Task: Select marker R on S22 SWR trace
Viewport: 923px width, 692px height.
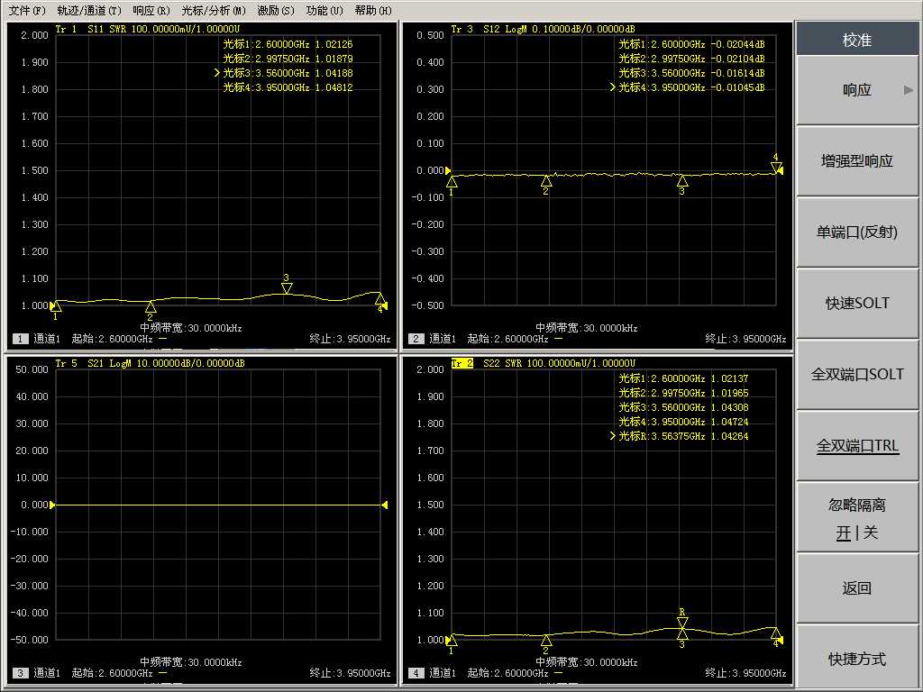Action: (x=682, y=618)
